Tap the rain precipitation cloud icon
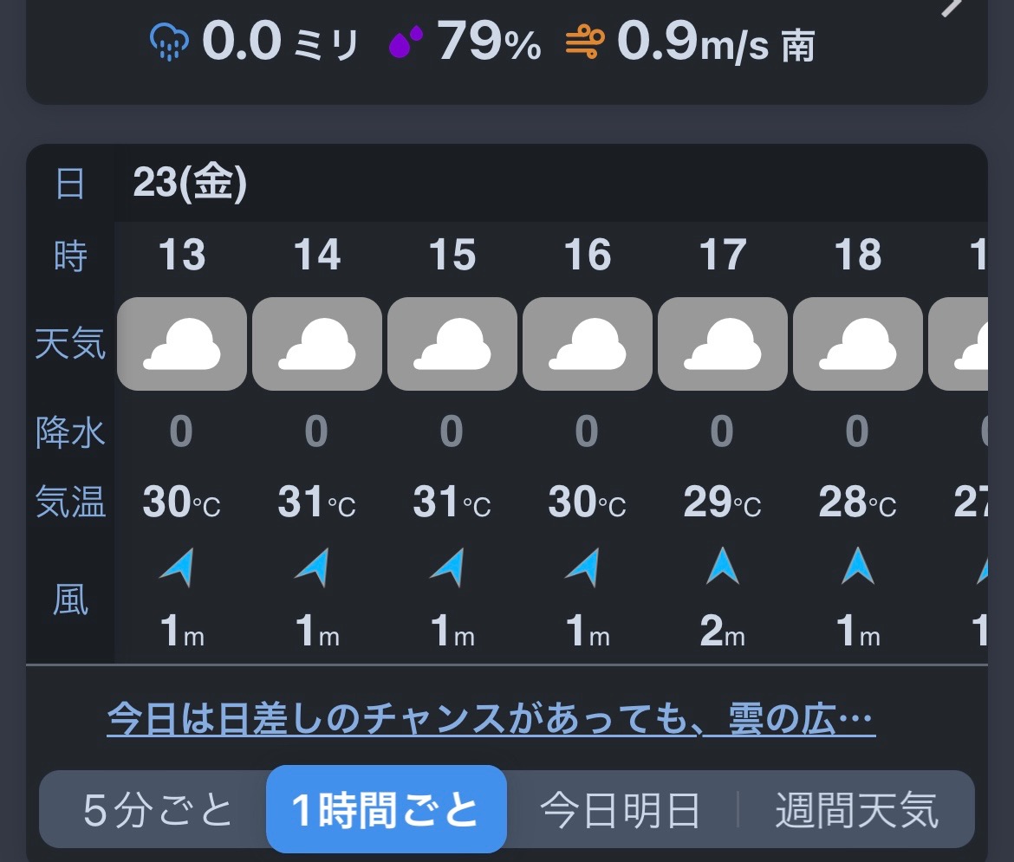Image resolution: width=1014 pixels, height=862 pixels. [169, 42]
